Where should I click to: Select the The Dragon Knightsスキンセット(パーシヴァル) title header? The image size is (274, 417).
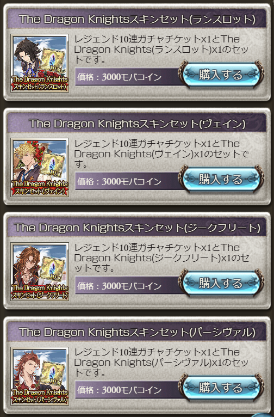[136, 332]
